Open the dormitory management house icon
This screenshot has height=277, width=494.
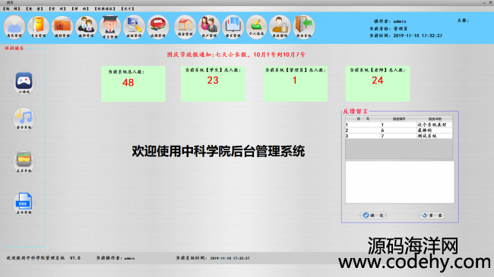[x=185, y=27]
